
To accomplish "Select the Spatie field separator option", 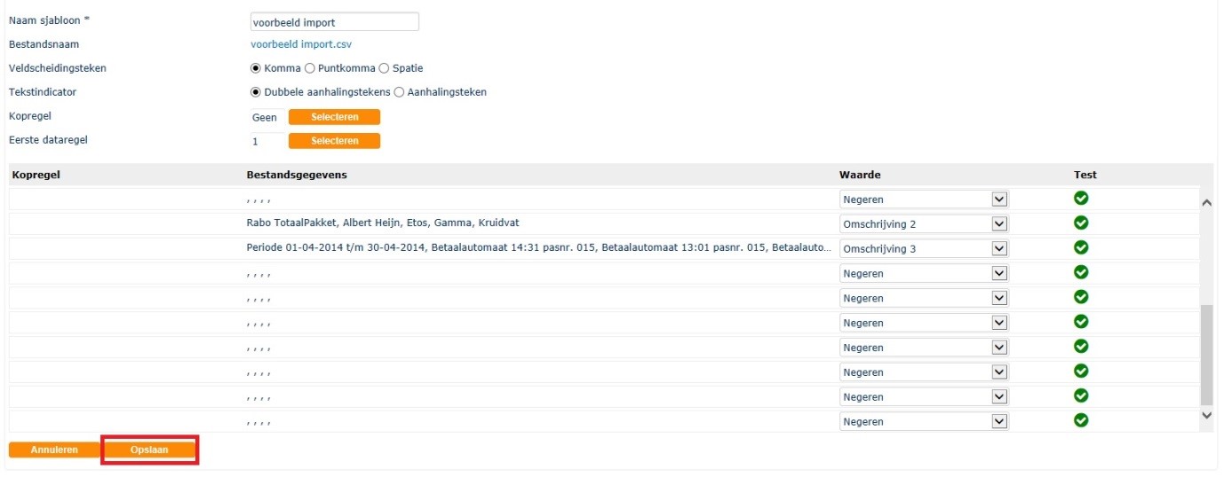I will (384, 68).
